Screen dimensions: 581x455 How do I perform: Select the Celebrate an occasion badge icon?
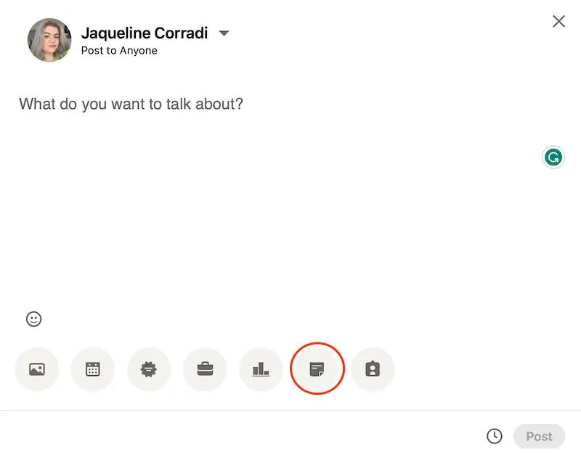coord(149,369)
